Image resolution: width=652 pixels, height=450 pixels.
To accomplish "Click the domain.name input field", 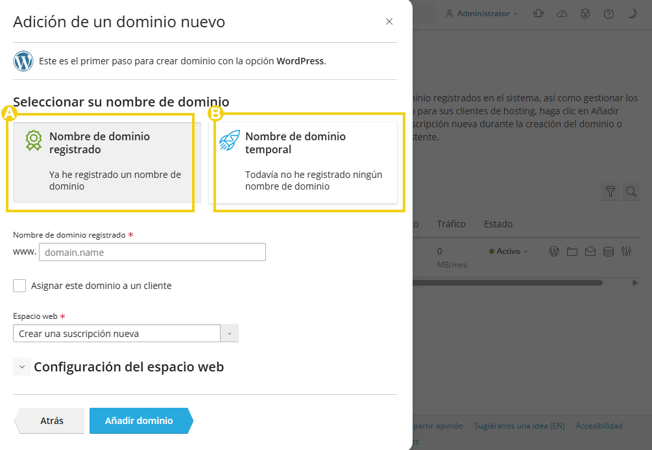I will 152,252.
